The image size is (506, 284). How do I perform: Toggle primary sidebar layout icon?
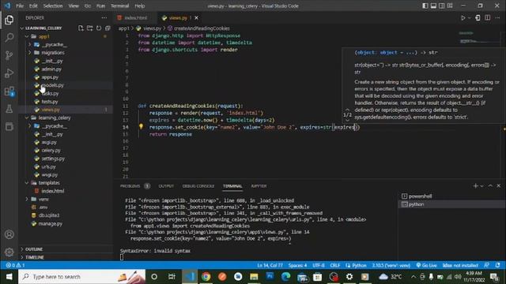point(425,6)
